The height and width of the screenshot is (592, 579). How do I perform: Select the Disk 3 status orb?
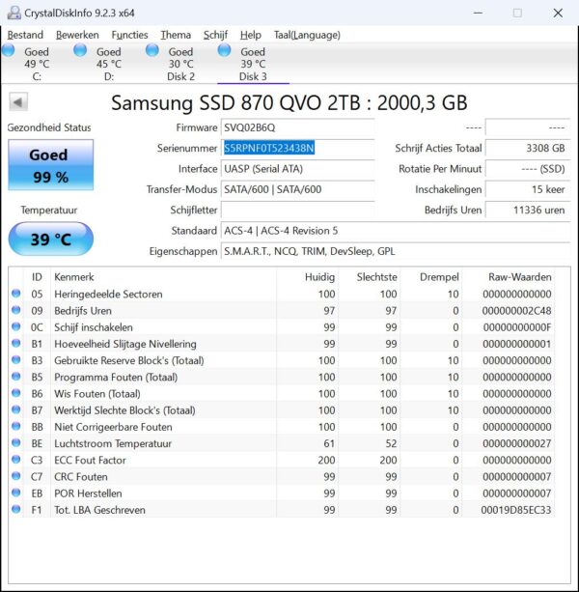pos(224,50)
